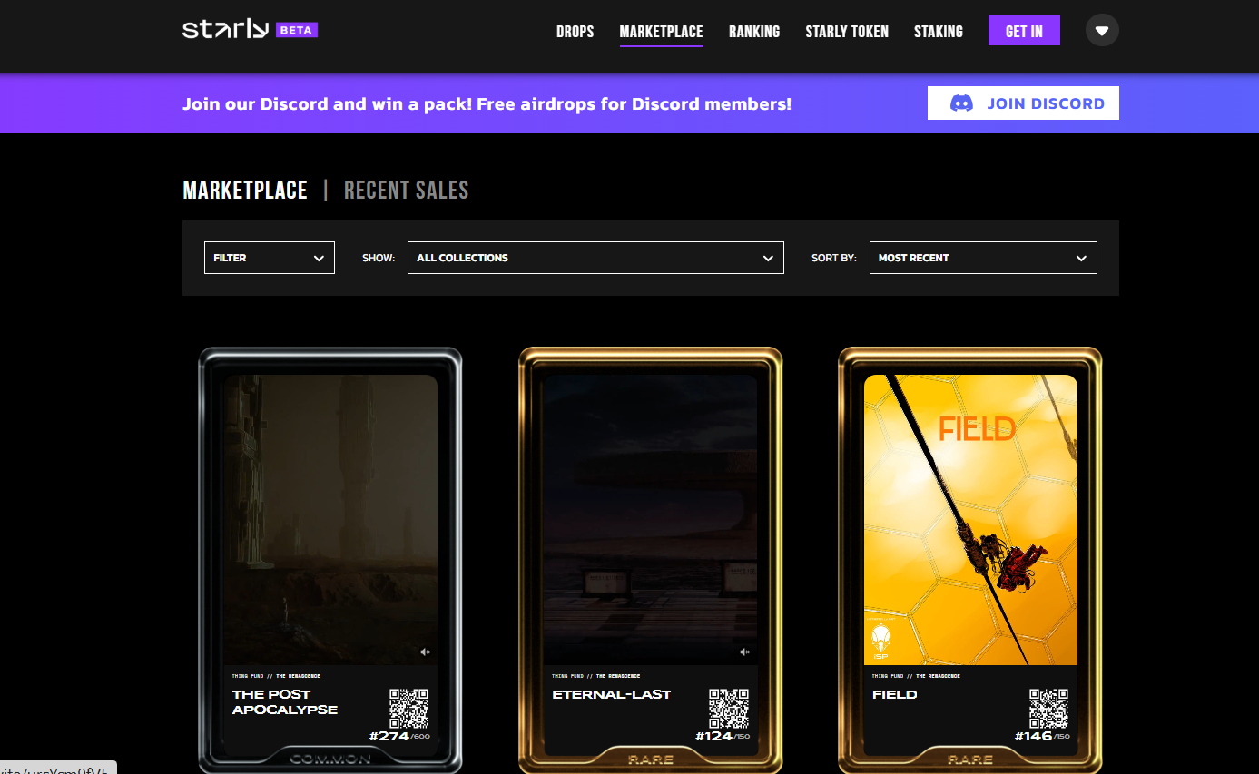Viewport: 1259px width, 774px height.
Task: Click the 'FIELD' title below the artwork
Action: tap(895, 695)
